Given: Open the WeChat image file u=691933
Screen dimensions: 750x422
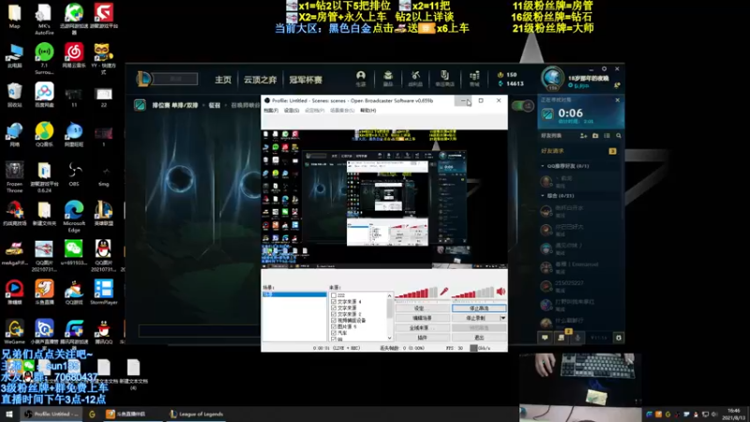Looking at the screenshot, I should click(74, 252).
